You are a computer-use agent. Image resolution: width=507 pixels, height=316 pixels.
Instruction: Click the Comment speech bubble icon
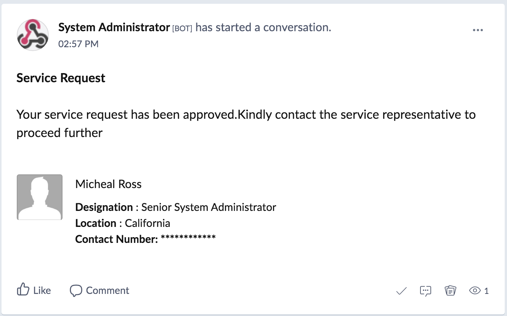tap(76, 290)
